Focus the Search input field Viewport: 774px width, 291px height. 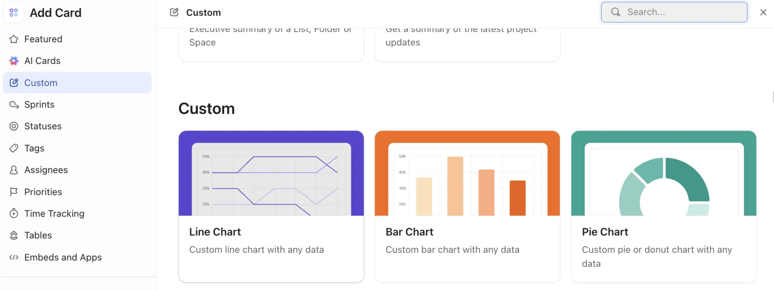[x=674, y=12]
